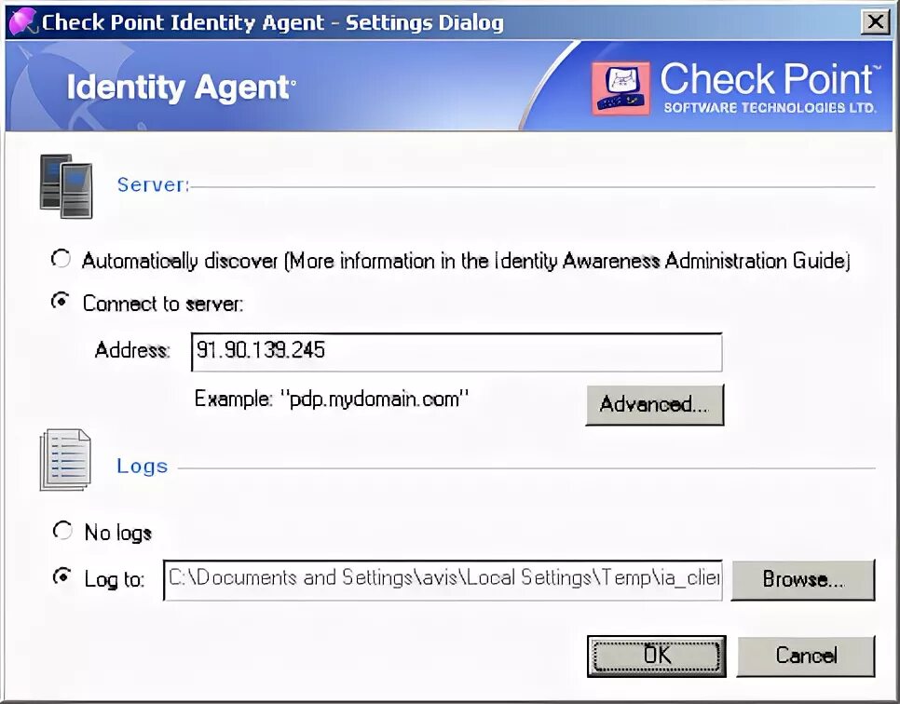Click the Server: section heading
The width and height of the screenshot is (900, 704).
click(x=153, y=184)
